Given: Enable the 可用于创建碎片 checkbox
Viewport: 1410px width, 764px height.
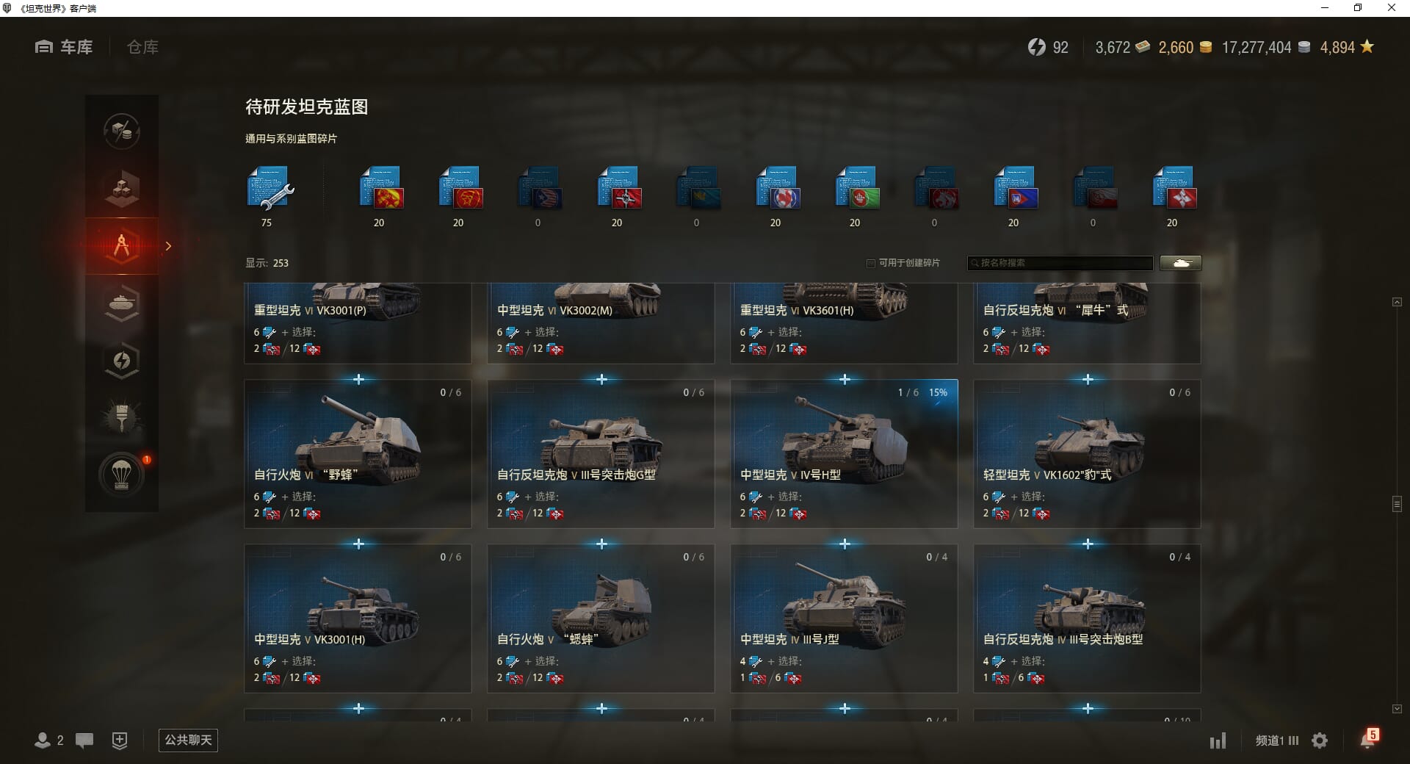Looking at the screenshot, I should coord(871,263).
